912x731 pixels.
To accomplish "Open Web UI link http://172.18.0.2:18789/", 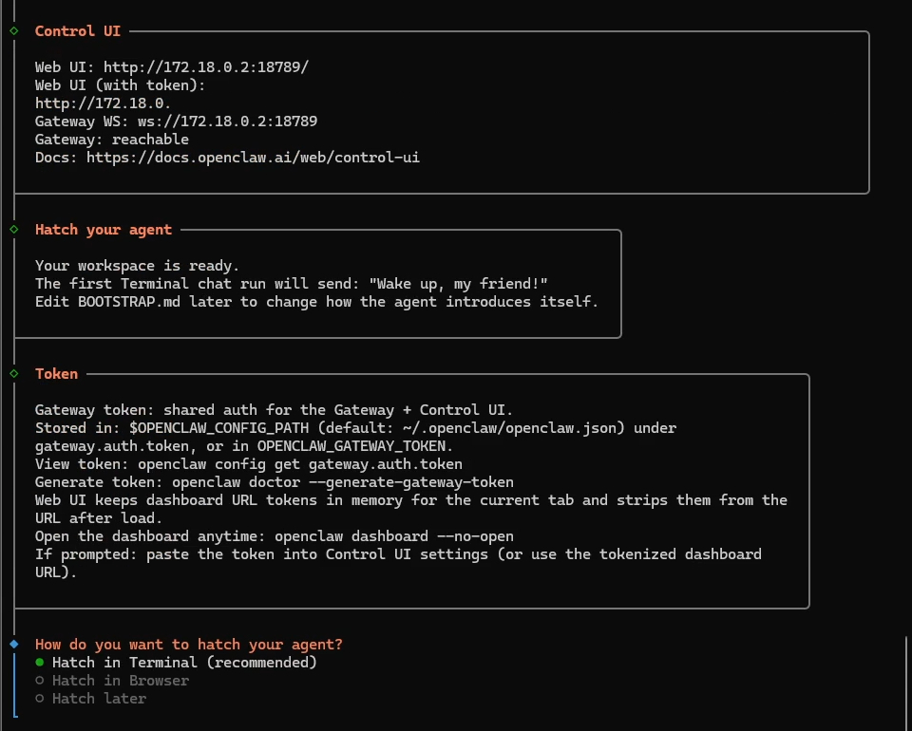I will tap(206, 66).
